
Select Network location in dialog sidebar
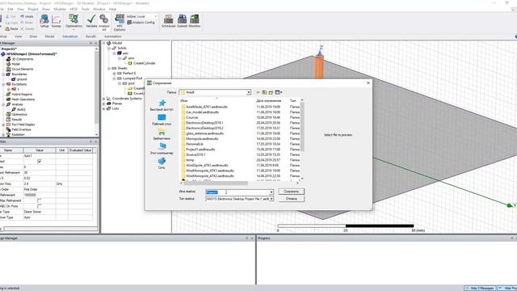[162, 163]
